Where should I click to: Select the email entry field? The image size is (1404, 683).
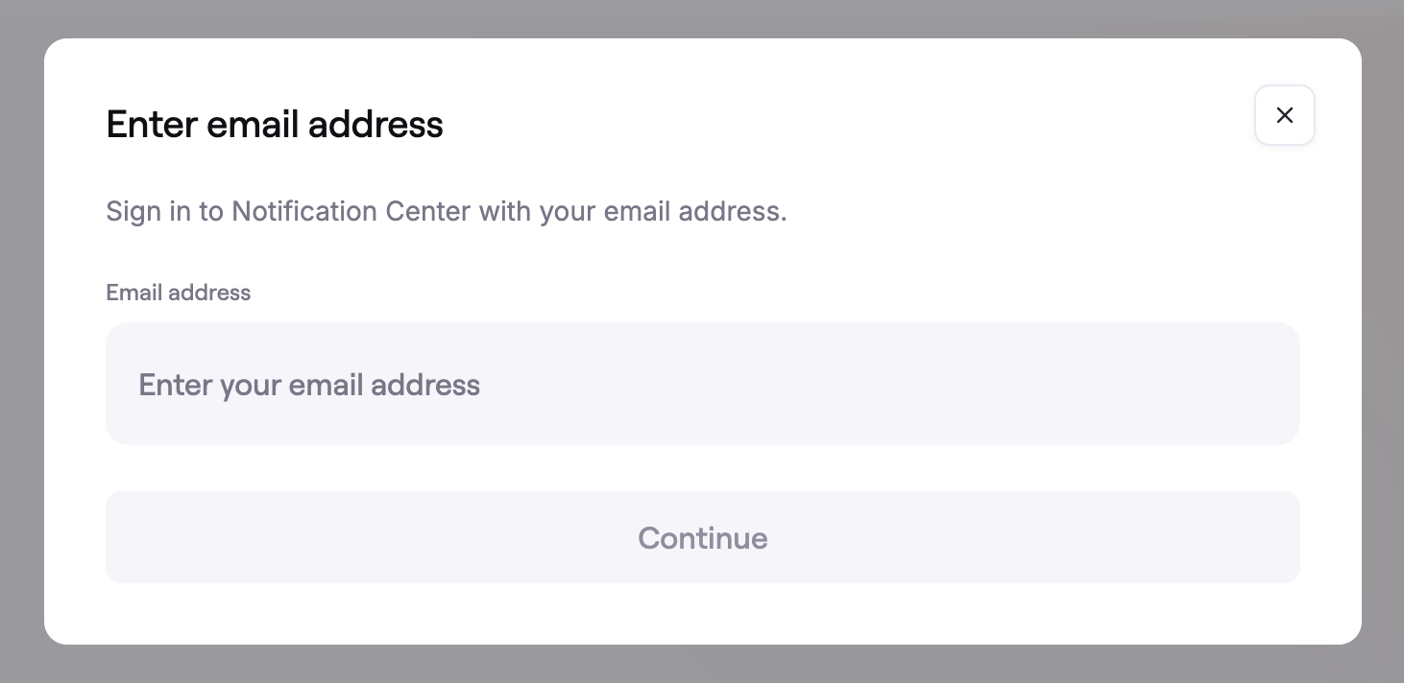[x=702, y=384]
